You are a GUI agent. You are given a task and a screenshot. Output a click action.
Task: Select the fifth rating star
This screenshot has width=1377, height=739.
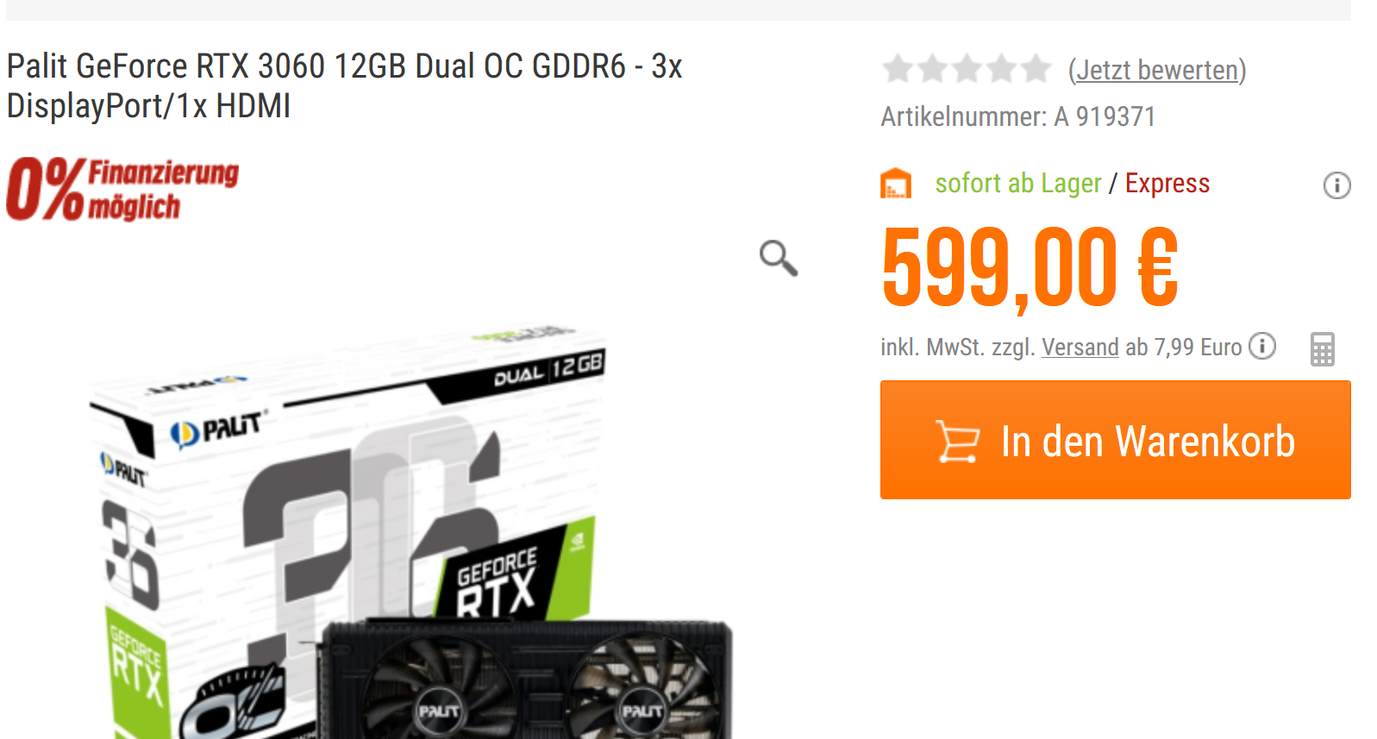(x=1036, y=69)
